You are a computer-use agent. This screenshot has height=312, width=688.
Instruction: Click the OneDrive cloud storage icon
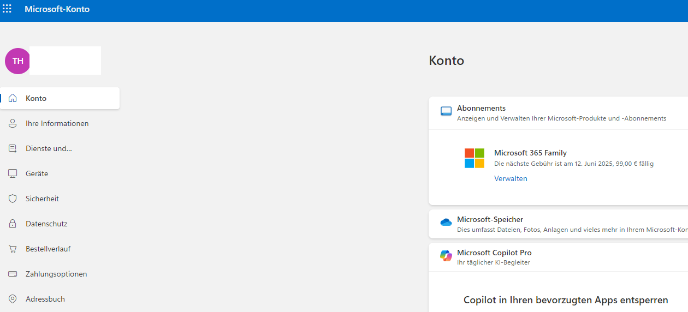[446, 222]
